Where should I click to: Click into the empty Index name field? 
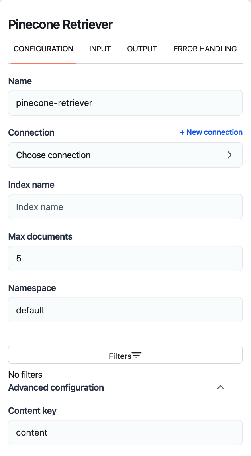(125, 206)
